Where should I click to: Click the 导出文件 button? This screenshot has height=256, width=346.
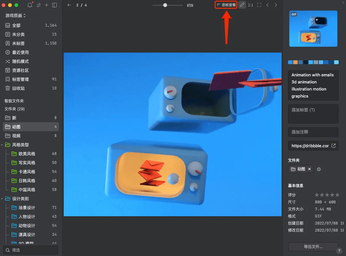pyautogui.click(x=313, y=247)
